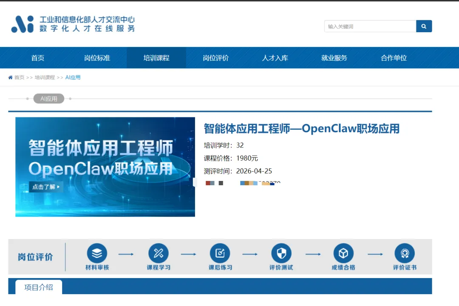The image size is (459, 306).
Task: Go to 培训课程 via breadcrumb link
Action: 45,78
